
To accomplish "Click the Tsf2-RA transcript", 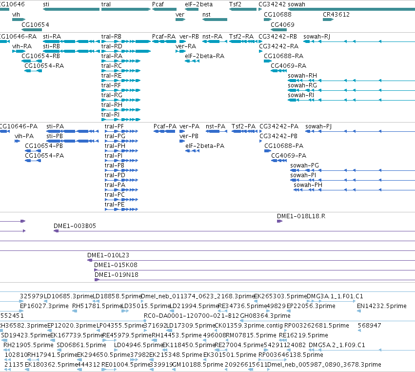I will 243,41.
